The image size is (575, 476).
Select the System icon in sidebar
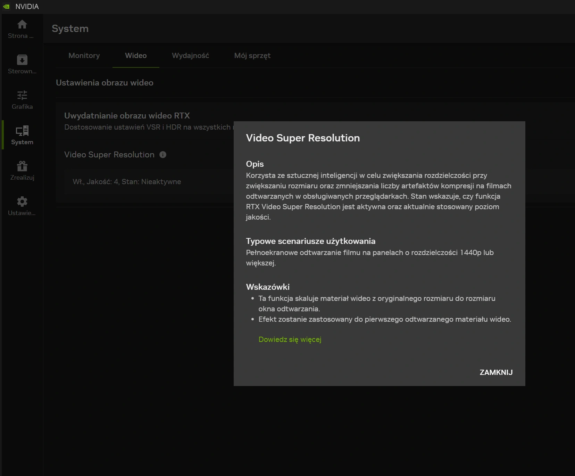tap(22, 131)
